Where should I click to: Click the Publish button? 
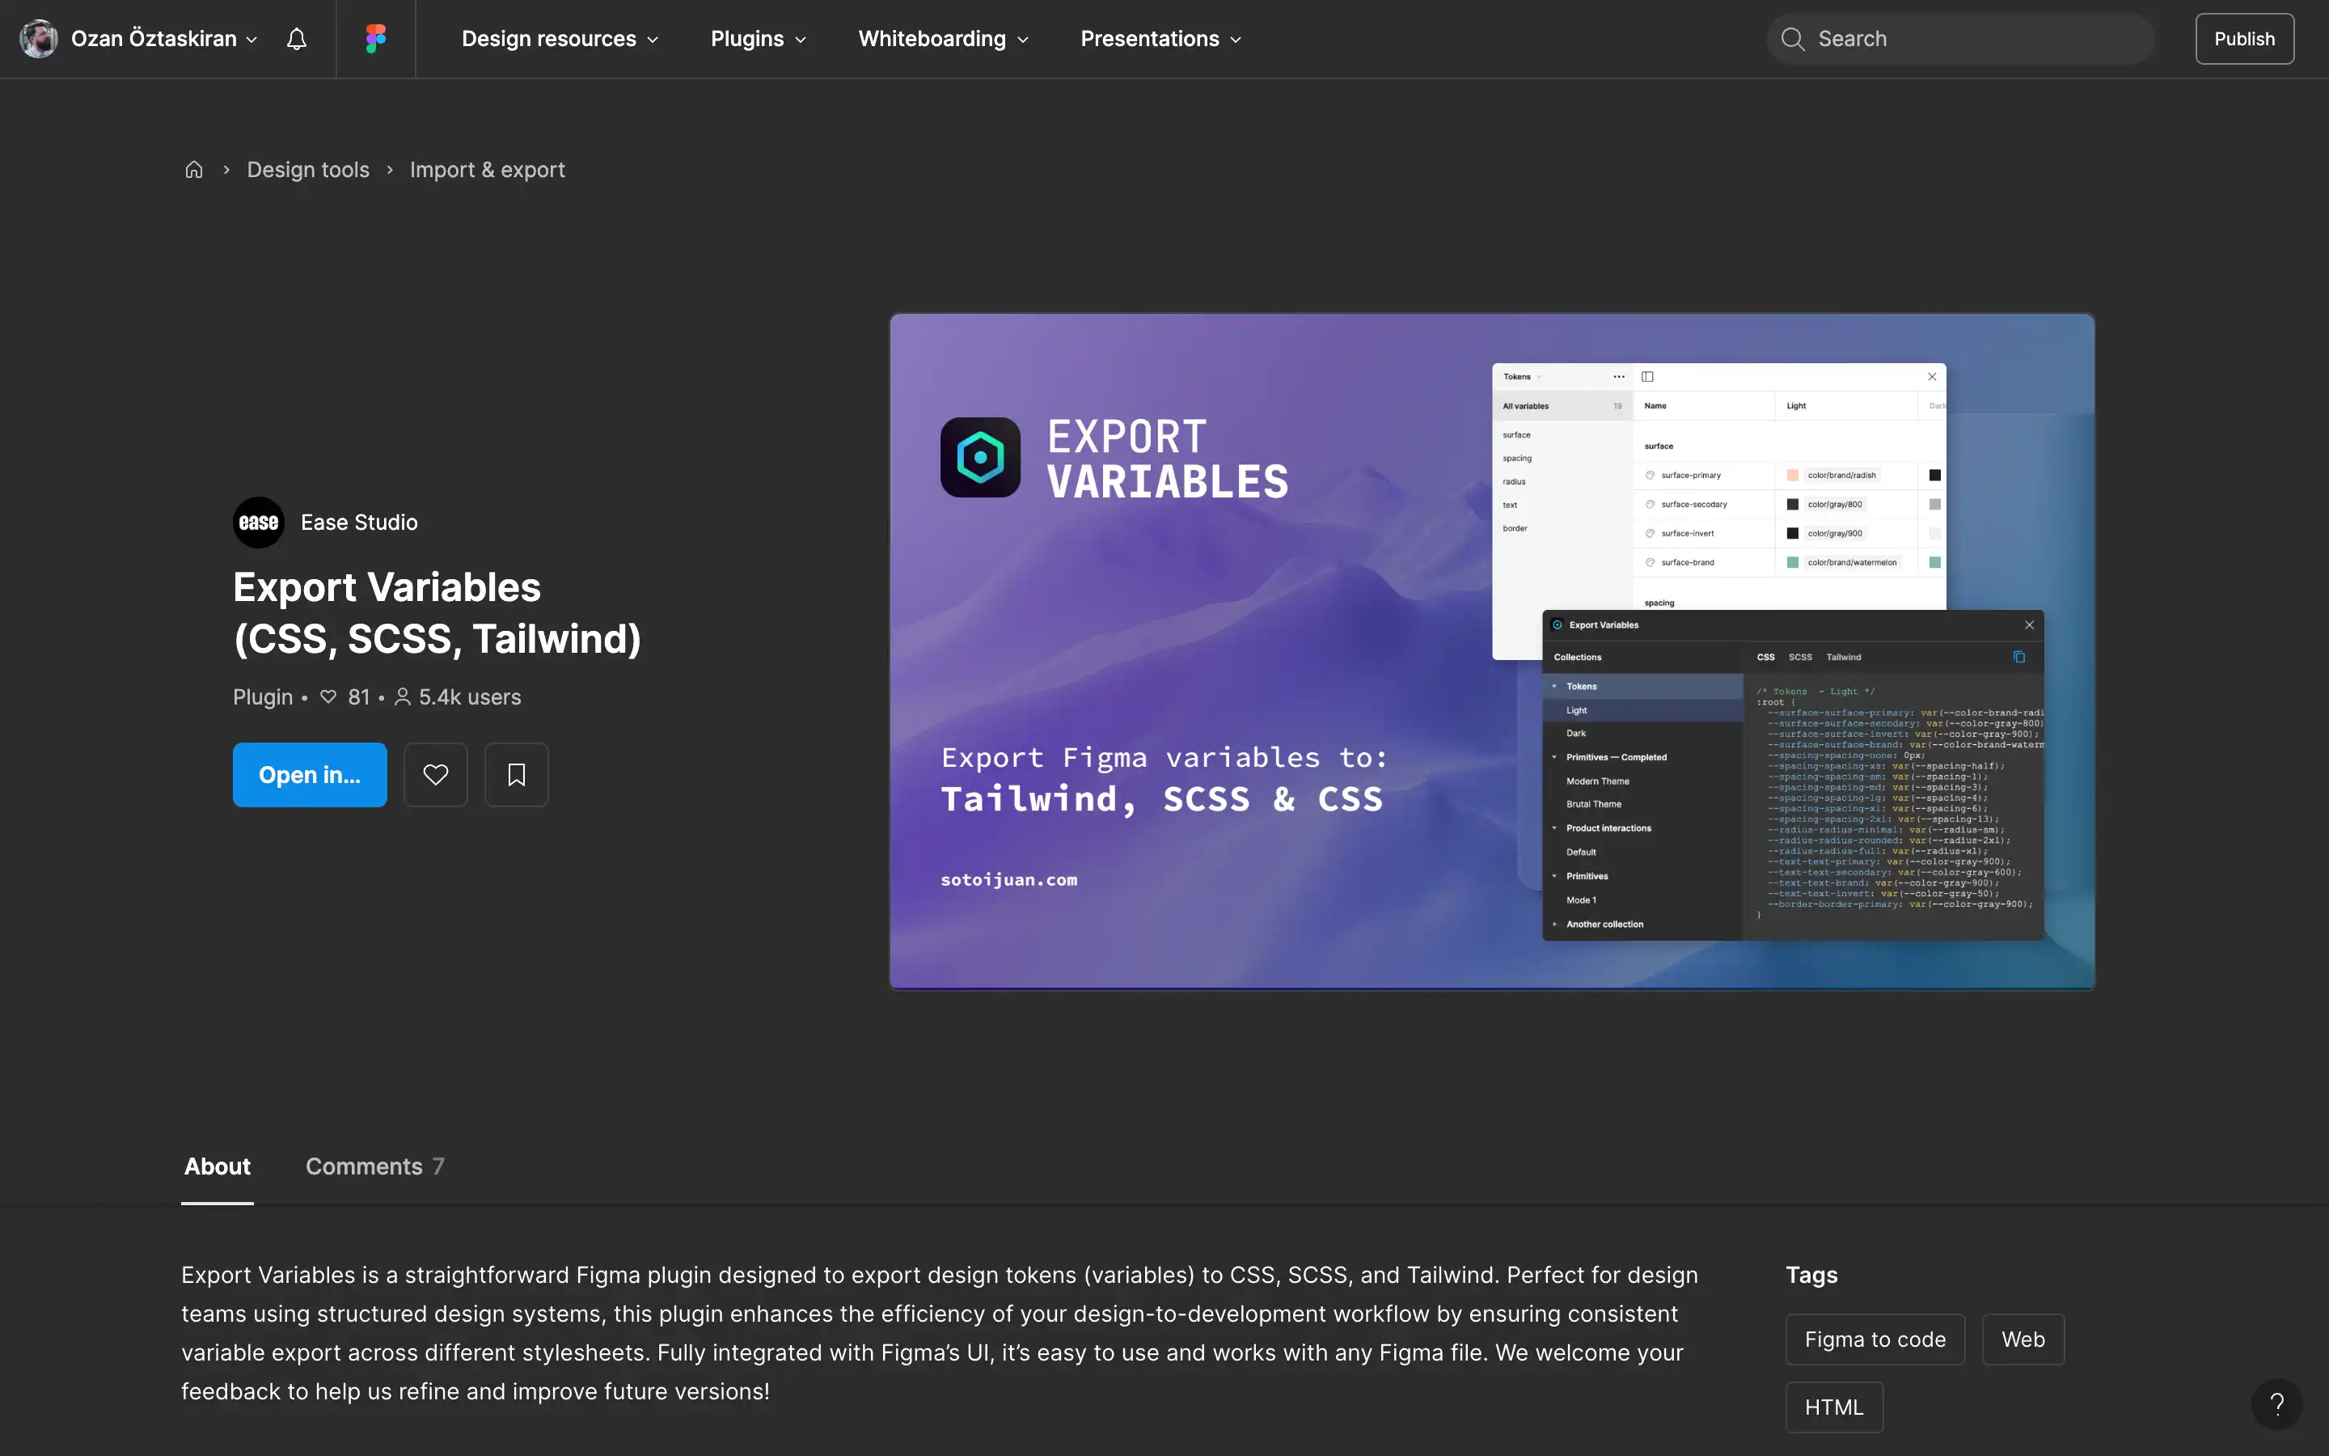point(2244,39)
